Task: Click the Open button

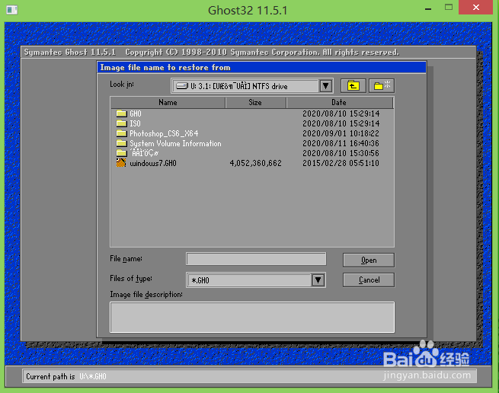Action: pyautogui.click(x=369, y=260)
